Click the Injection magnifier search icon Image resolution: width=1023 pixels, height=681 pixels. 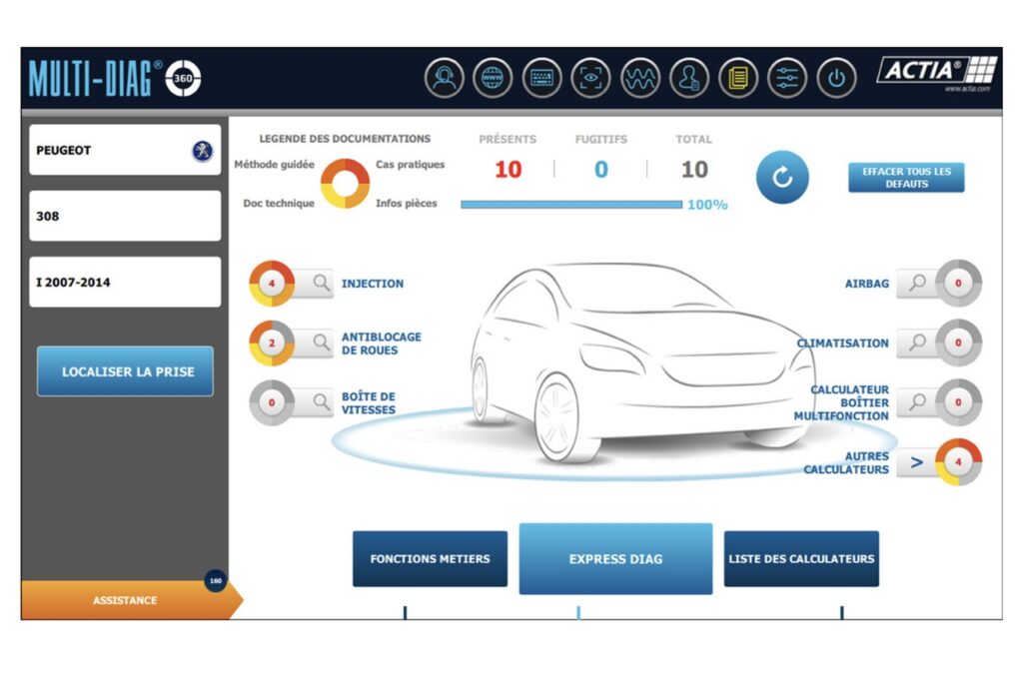321,284
